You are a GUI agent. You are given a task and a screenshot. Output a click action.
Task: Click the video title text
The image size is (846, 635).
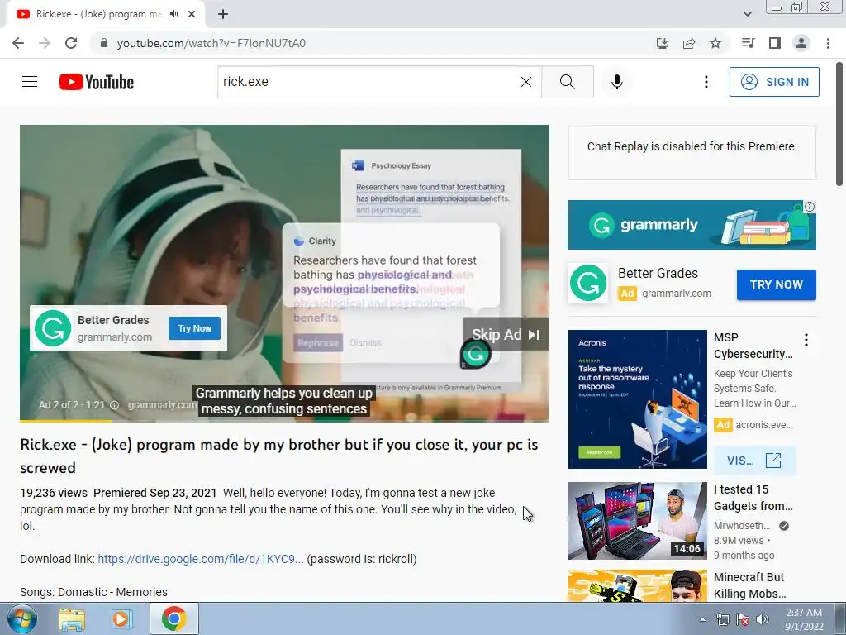279,456
